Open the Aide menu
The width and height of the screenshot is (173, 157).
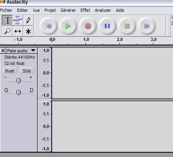point(120,10)
